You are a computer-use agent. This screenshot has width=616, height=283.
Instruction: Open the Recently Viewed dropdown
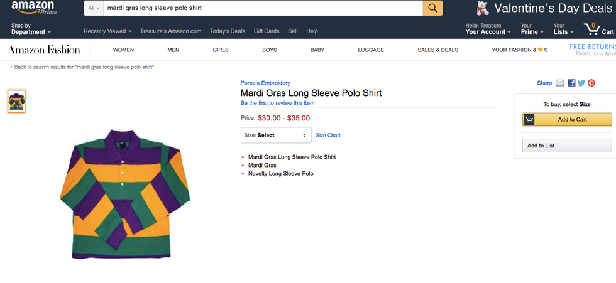click(x=107, y=31)
